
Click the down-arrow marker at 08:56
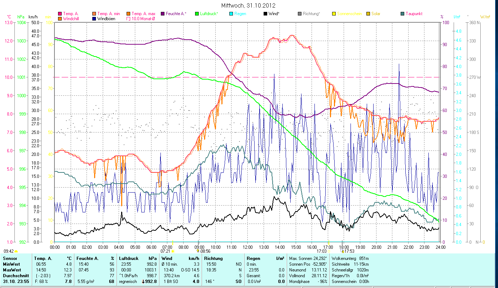click(x=198, y=251)
